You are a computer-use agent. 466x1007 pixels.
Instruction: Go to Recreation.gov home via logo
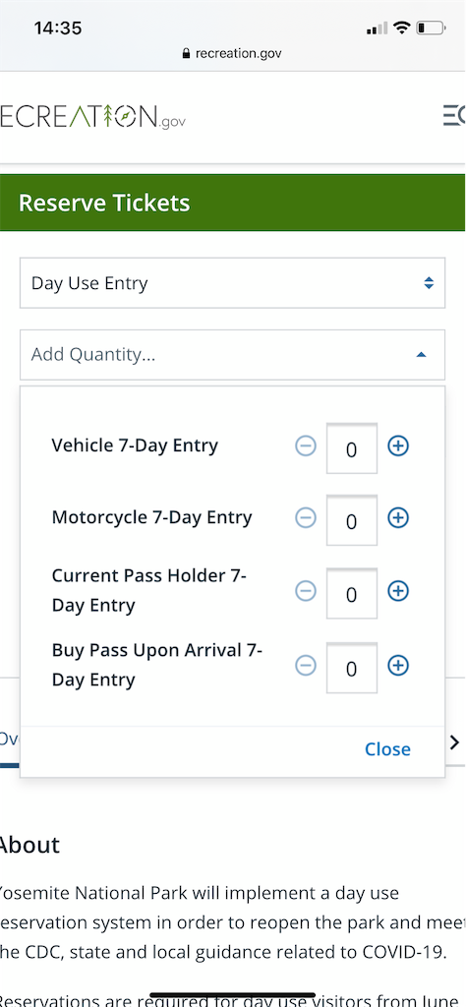(93, 116)
